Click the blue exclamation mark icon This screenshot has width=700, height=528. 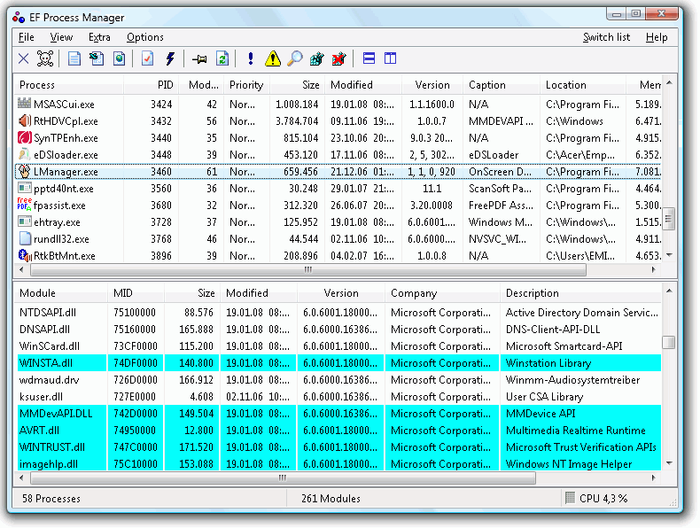tap(252, 59)
